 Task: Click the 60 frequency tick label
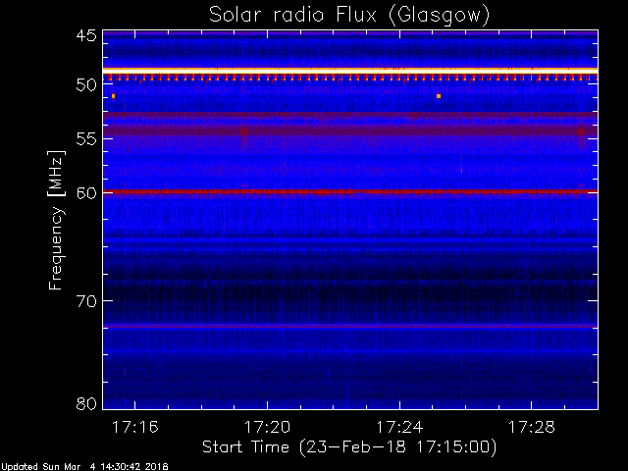click(86, 192)
